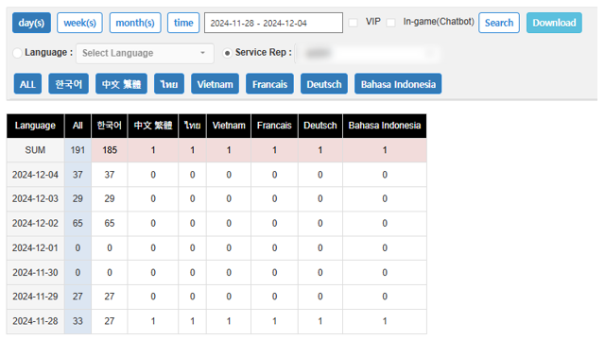This screenshot has width=605, height=340.
Task: Select the Language radio button
Action: (17, 53)
